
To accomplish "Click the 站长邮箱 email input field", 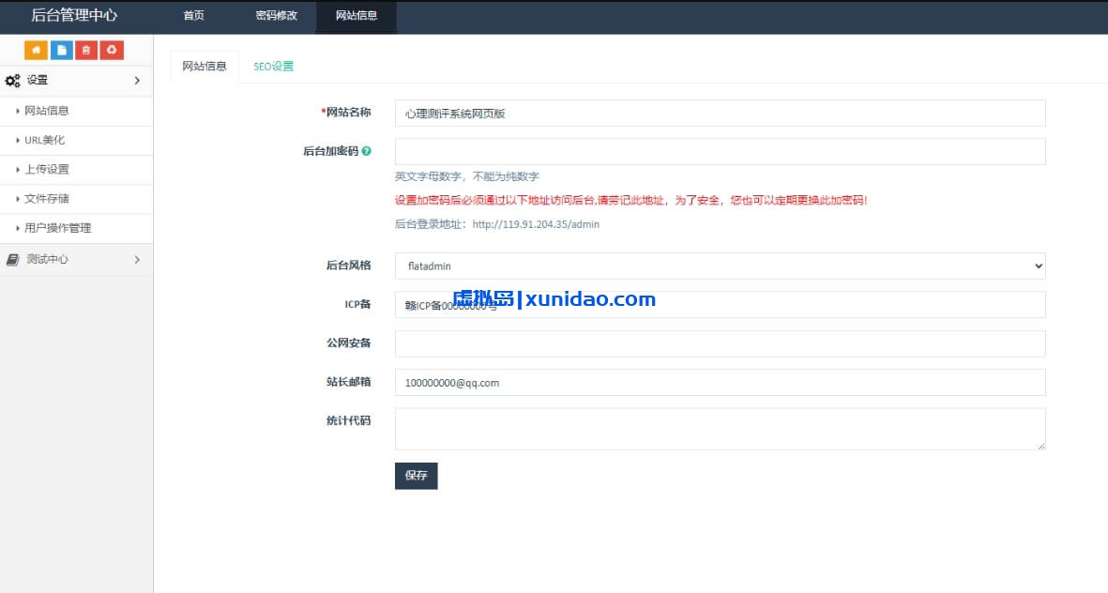I will [x=720, y=383].
